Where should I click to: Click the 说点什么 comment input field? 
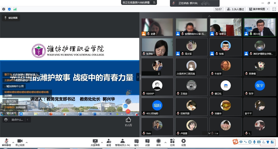point(17,120)
